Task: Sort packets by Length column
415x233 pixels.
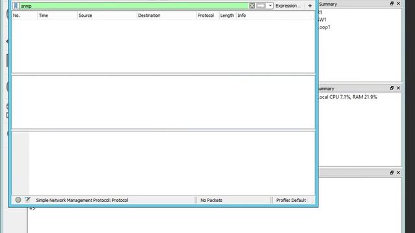Action: pos(228,16)
